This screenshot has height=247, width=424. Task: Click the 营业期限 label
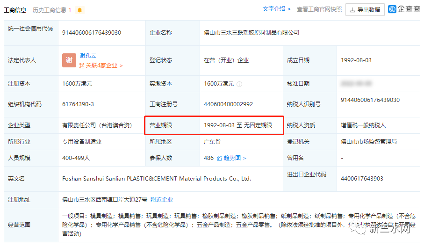click(161, 125)
